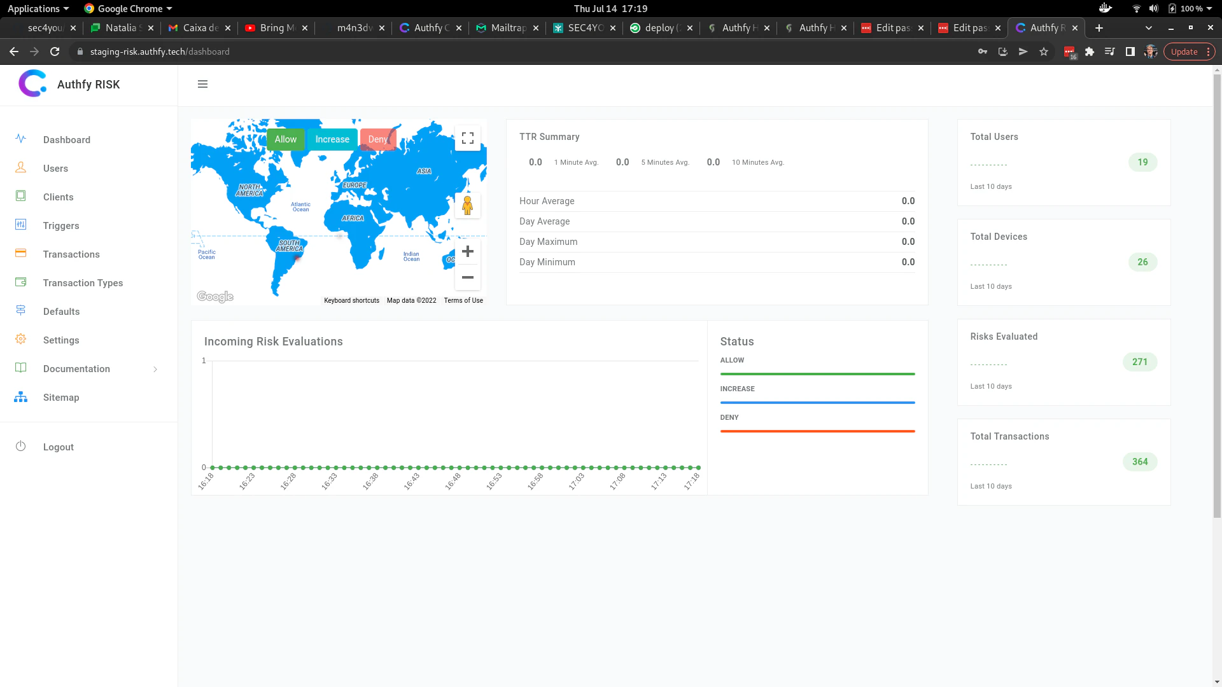Select the Users icon in sidebar
The width and height of the screenshot is (1222, 687).
tap(21, 168)
